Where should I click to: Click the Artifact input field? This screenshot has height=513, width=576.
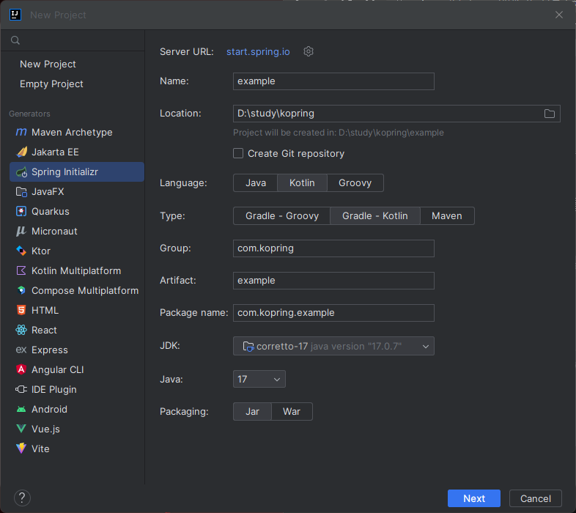333,281
